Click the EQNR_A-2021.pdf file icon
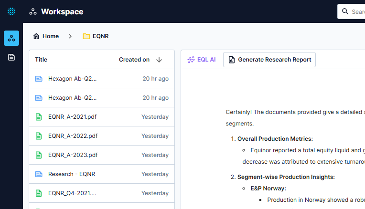365x209 pixels. [39, 117]
